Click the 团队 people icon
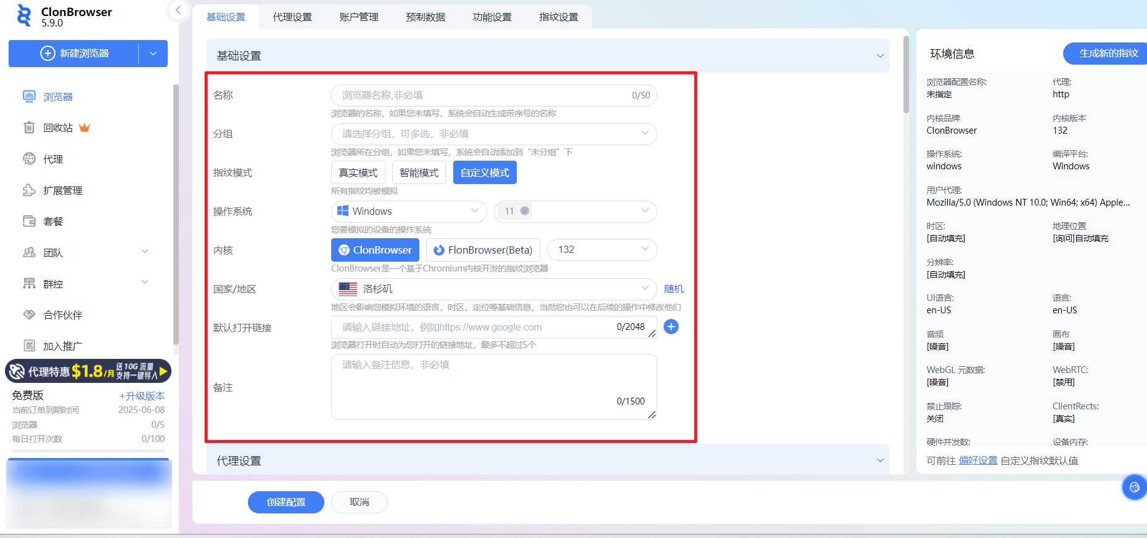Screen dimensions: 1147x538 point(29,252)
